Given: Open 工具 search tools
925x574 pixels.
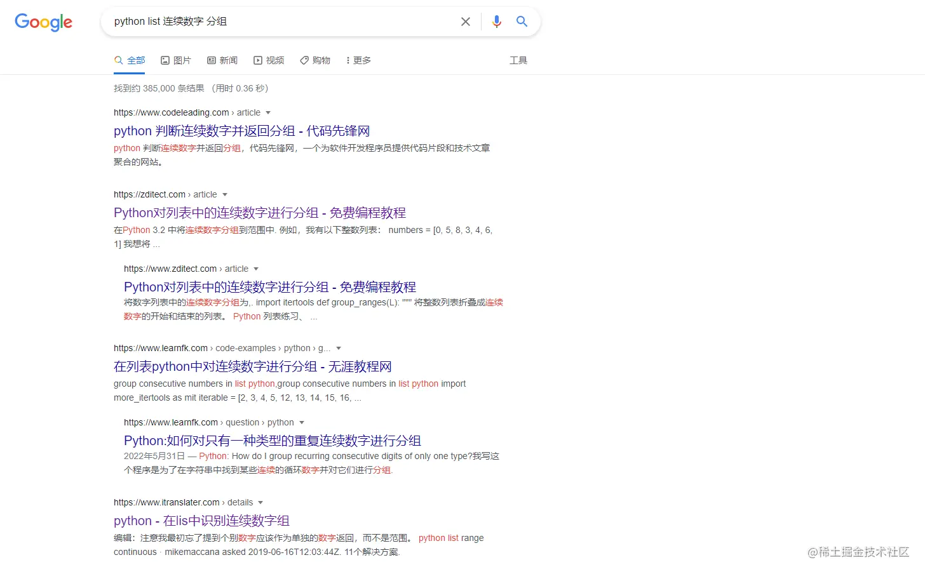Looking at the screenshot, I should click(518, 60).
